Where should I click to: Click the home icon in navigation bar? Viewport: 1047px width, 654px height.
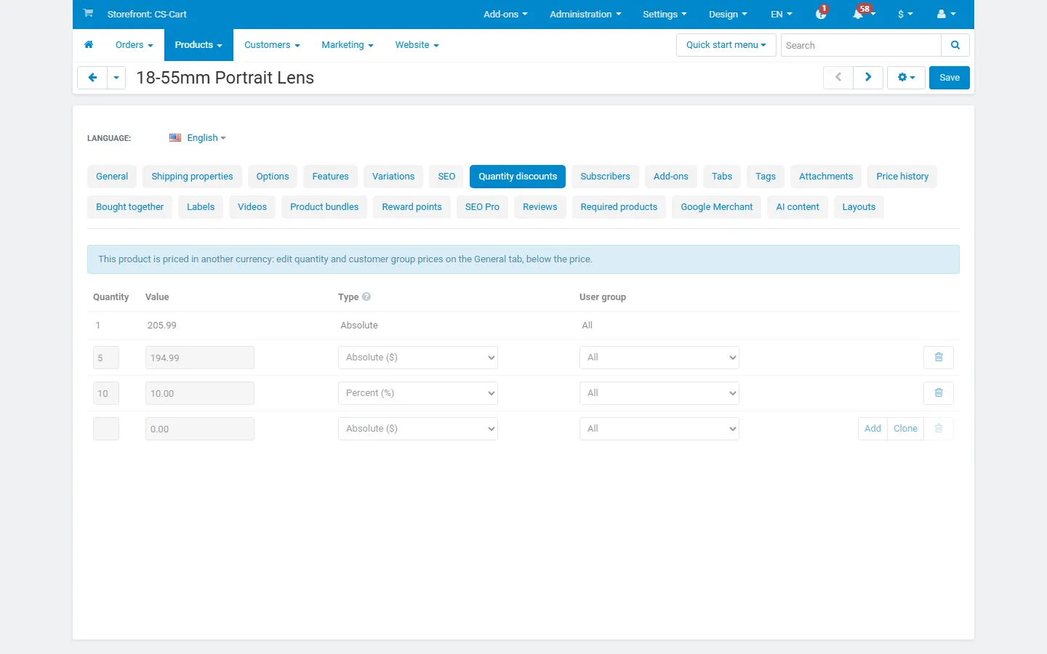click(x=89, y=45)
